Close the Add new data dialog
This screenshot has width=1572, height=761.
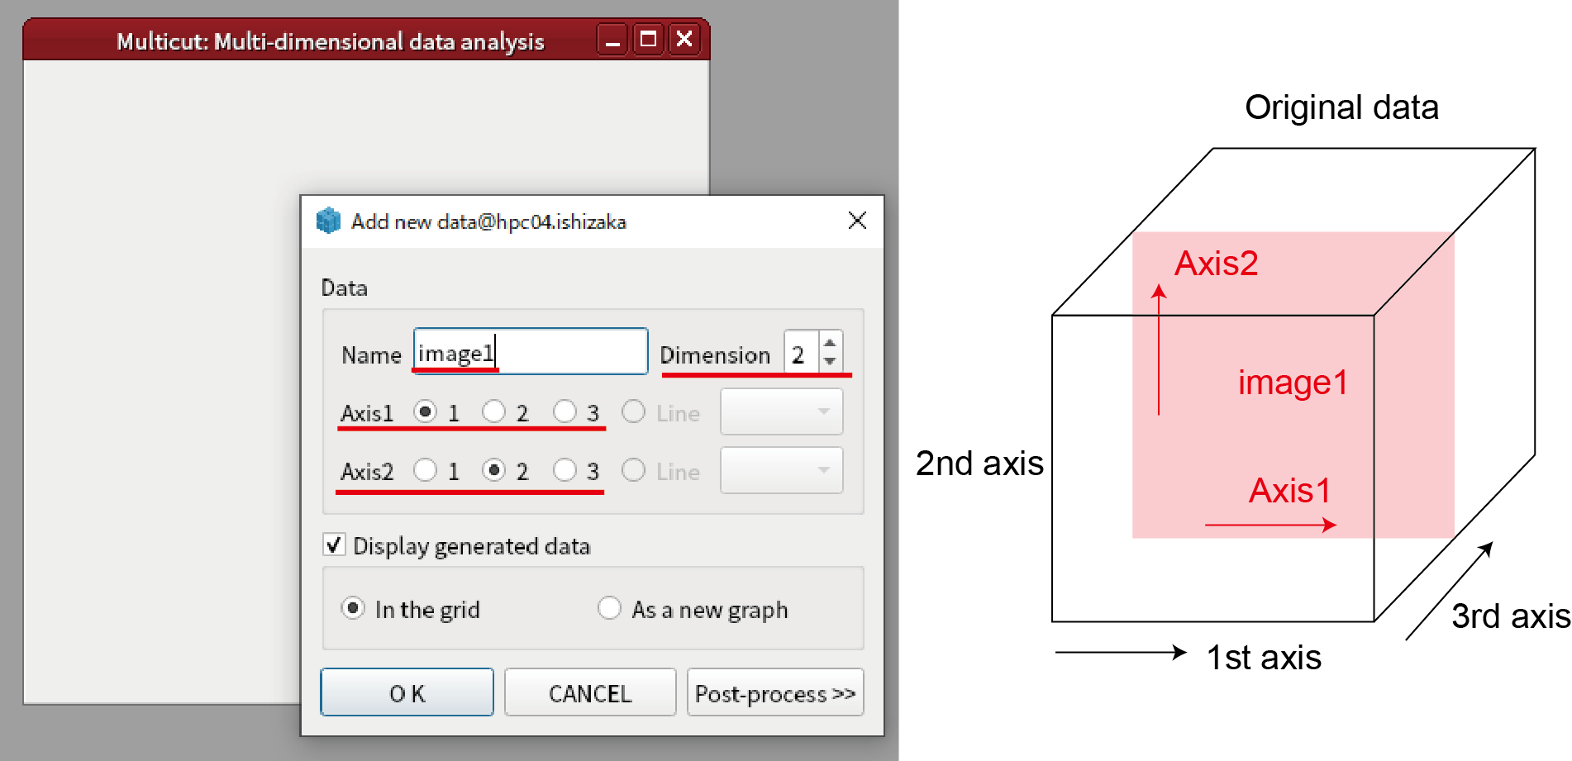click(857, 221)
